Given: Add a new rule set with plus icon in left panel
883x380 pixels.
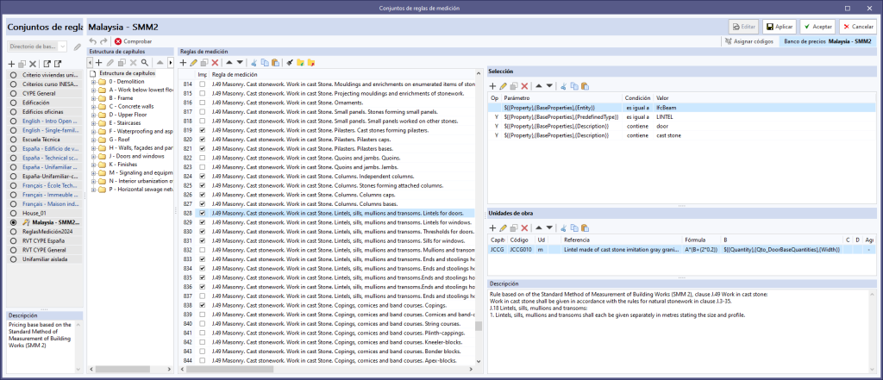Looking at the screenshot, I should (x=11, y=64).
